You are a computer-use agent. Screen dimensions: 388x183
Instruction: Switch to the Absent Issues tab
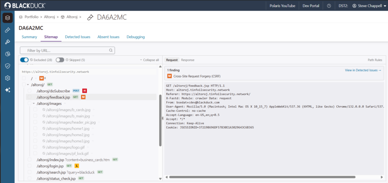coord(108,37)
